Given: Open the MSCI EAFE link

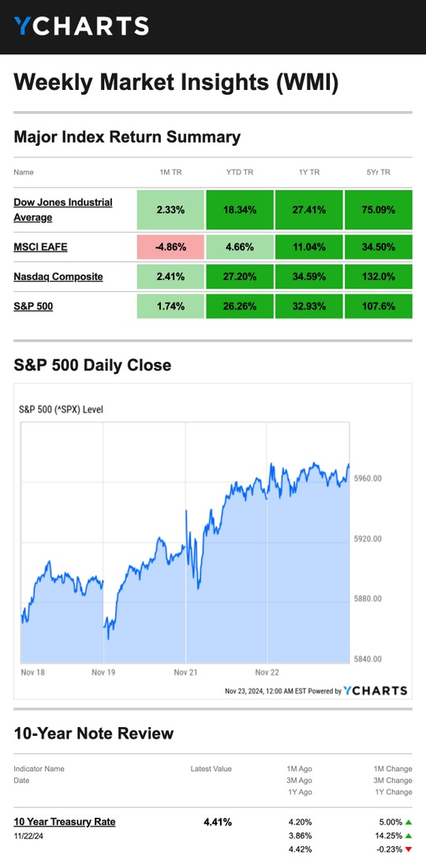Looking at the screenshot, I should [41, 247].
